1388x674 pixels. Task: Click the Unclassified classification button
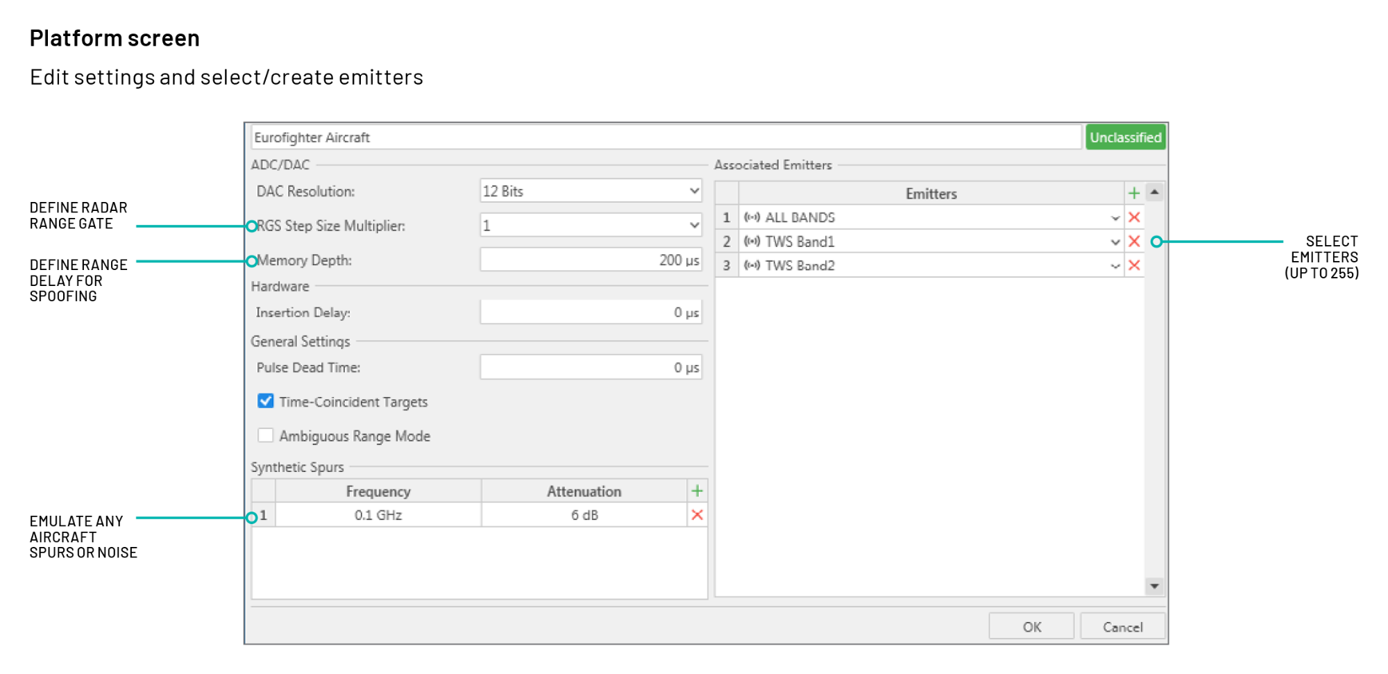[x=1125, y=137]
